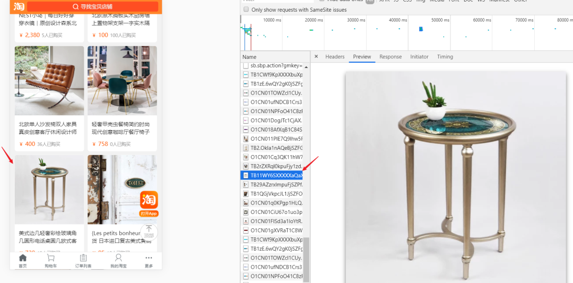Select the Initiator tab

click(419, 57)
